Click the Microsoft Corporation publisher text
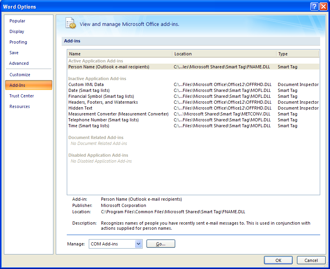Image resolution: width=330 pixels, height=269 pixels. (123, 205)
